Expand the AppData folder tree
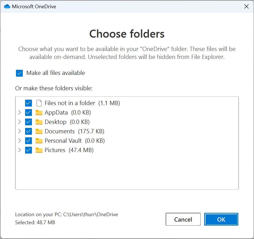The width and height of the screenshot is (254, 239). pyautogui.click(x=19, y=113)
